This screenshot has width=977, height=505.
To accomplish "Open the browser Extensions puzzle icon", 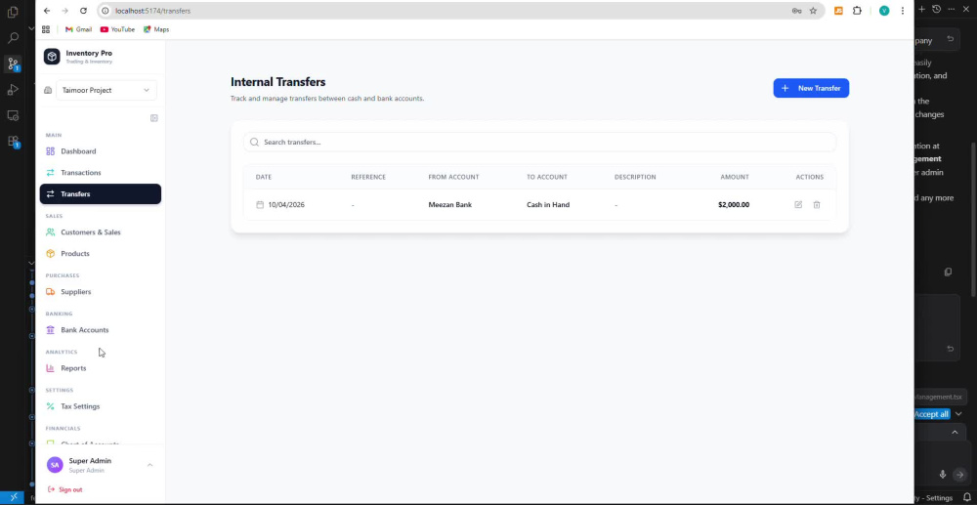I will pyautogui.click(x=857, y=11).
